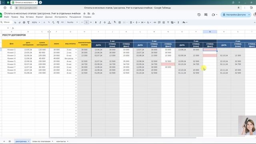Toggle strikethrough formatting
The image size is (256, 144).
pos(105,22)
